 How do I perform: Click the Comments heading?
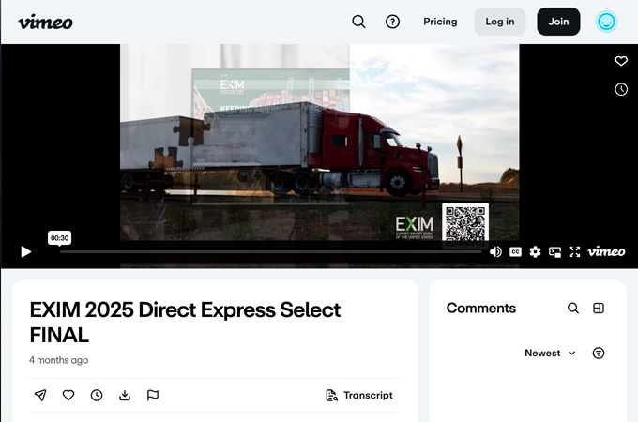(x=481, y=309)
